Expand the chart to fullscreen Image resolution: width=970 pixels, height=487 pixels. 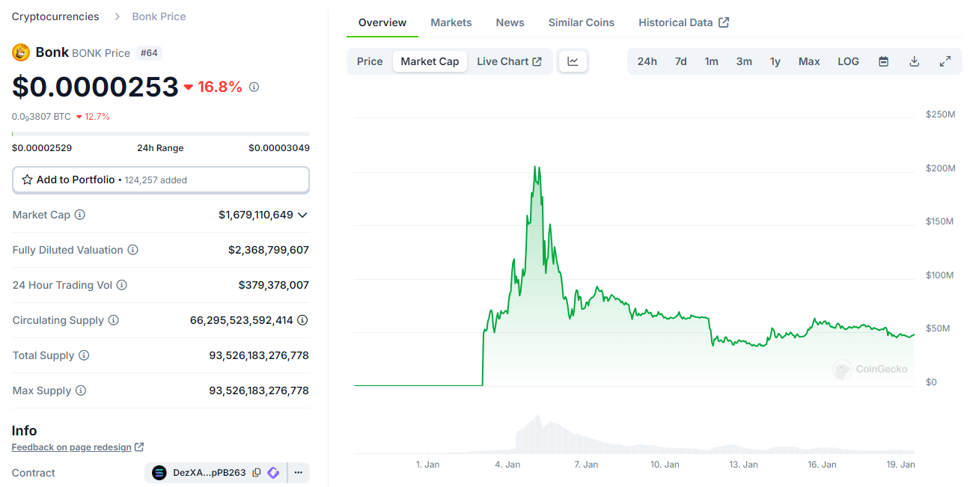pyautogui.click(x=945, y=61)
